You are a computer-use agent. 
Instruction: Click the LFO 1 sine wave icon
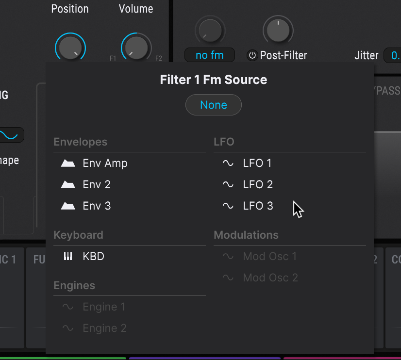pos(228,164)
